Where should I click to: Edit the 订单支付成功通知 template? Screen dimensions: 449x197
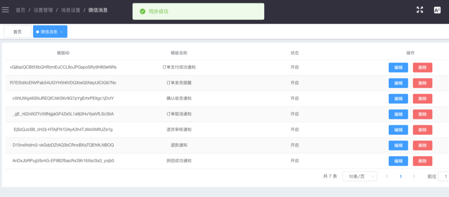coord(398,67)
